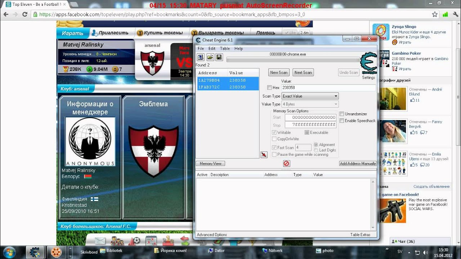Click the Memory View button
The height and width of the screenshot is (259, 461).
click(211, 163)
